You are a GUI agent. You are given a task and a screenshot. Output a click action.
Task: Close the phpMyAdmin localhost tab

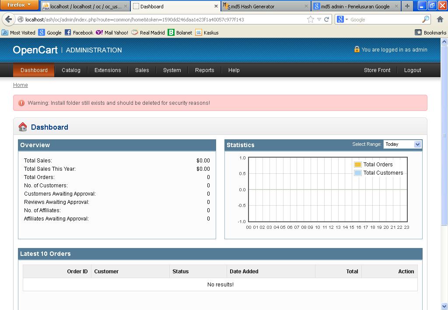coord(126,6)
